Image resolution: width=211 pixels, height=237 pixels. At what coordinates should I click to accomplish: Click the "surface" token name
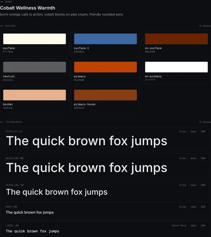[x=9, y=48]
